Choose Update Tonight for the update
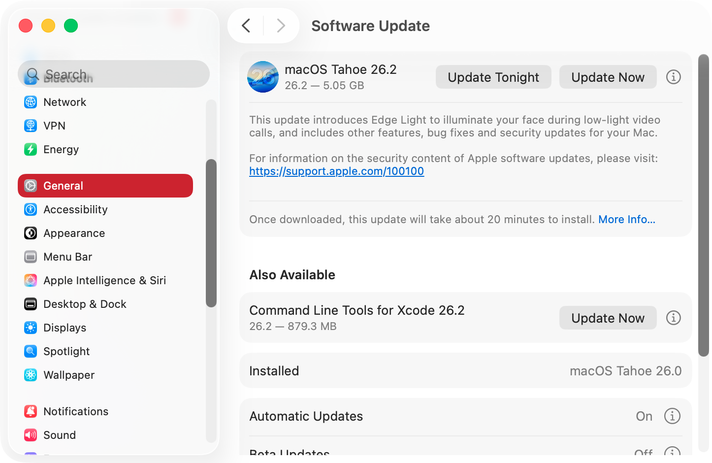Screen dimensions: 712x463 [493, 77]
